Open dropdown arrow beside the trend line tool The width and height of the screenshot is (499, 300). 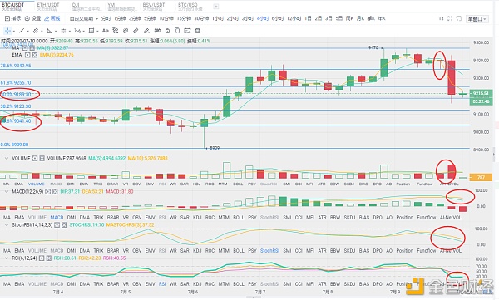point(28,32)
